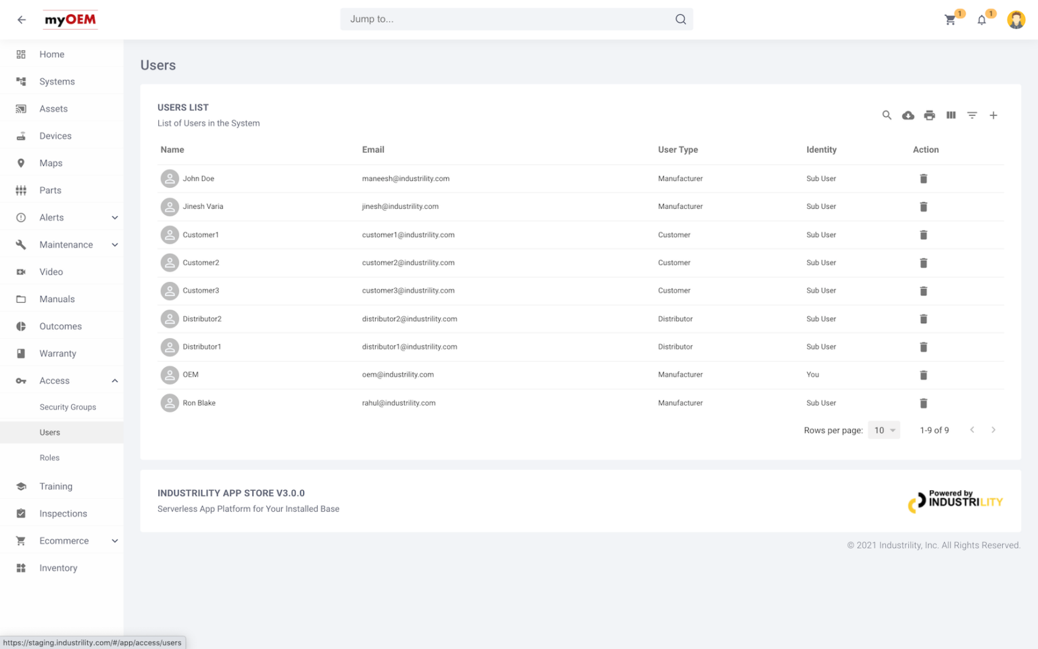Navigate to the Inventory page
Image resolution: width=1038 pixels, height=649 pixels.
(58, 568)
